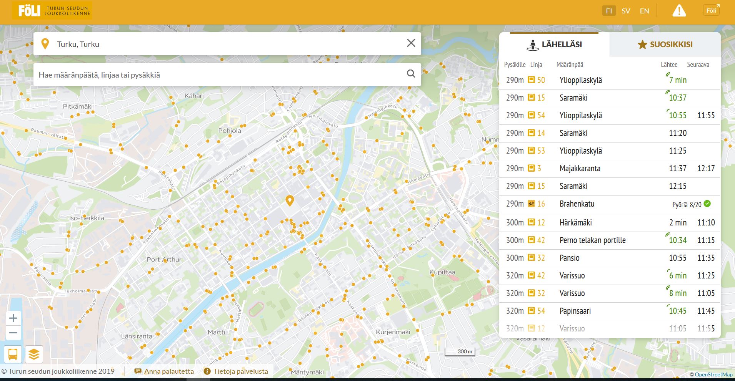Click the destination search input field

click(219, 75)
